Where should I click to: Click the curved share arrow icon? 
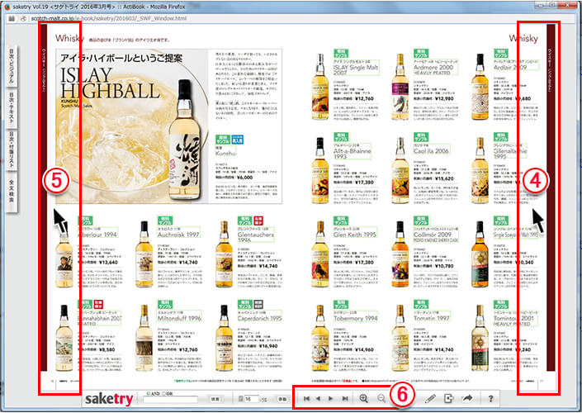click(x=468, y=398)
